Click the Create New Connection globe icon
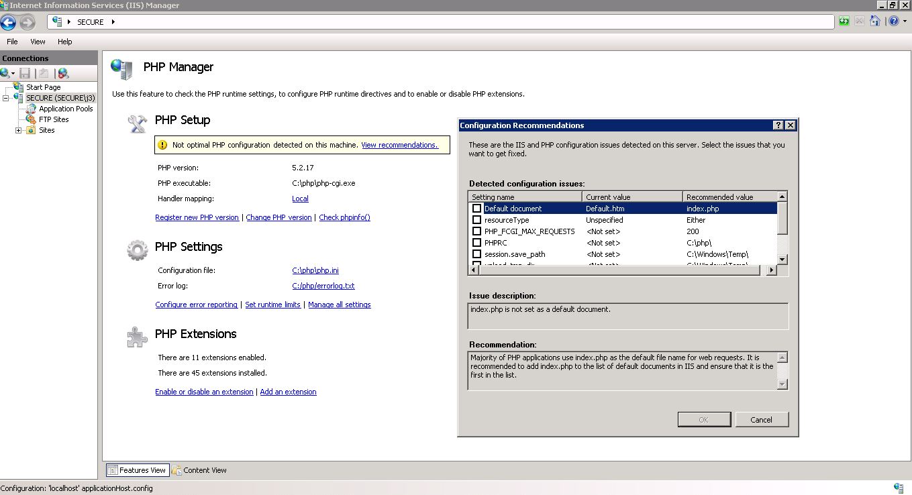912x495 pixels. click(x=5, y=73)
